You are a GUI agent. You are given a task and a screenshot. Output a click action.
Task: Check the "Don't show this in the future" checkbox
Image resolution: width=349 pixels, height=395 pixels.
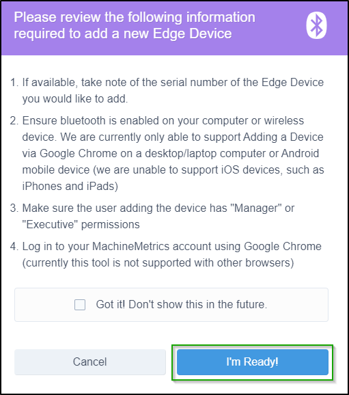pos(80,305)
